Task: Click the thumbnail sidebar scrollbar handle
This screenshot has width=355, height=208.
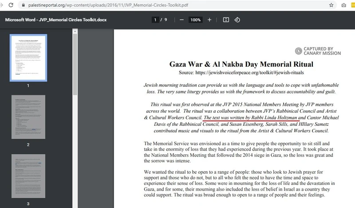Action: click(75, 64)
